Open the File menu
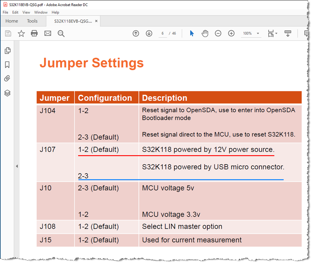This screenshot has width=311, height=262. [5, 12]
